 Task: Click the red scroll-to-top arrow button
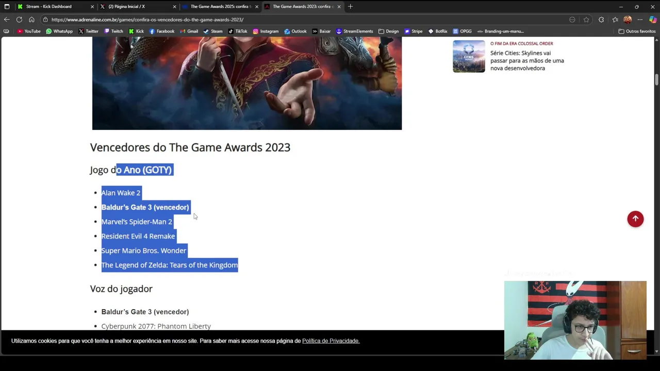[635, 219]
